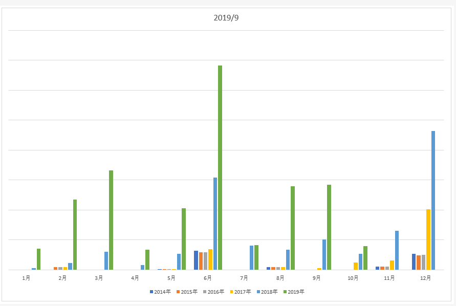This screenshot has height=306, width=456.
Task: Select the light blue 2018 bar in 9月
Action: [324, 254]
